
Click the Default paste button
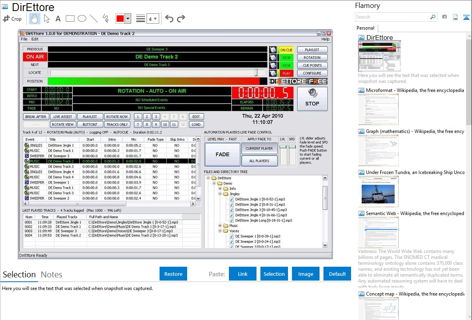point(337,274)
